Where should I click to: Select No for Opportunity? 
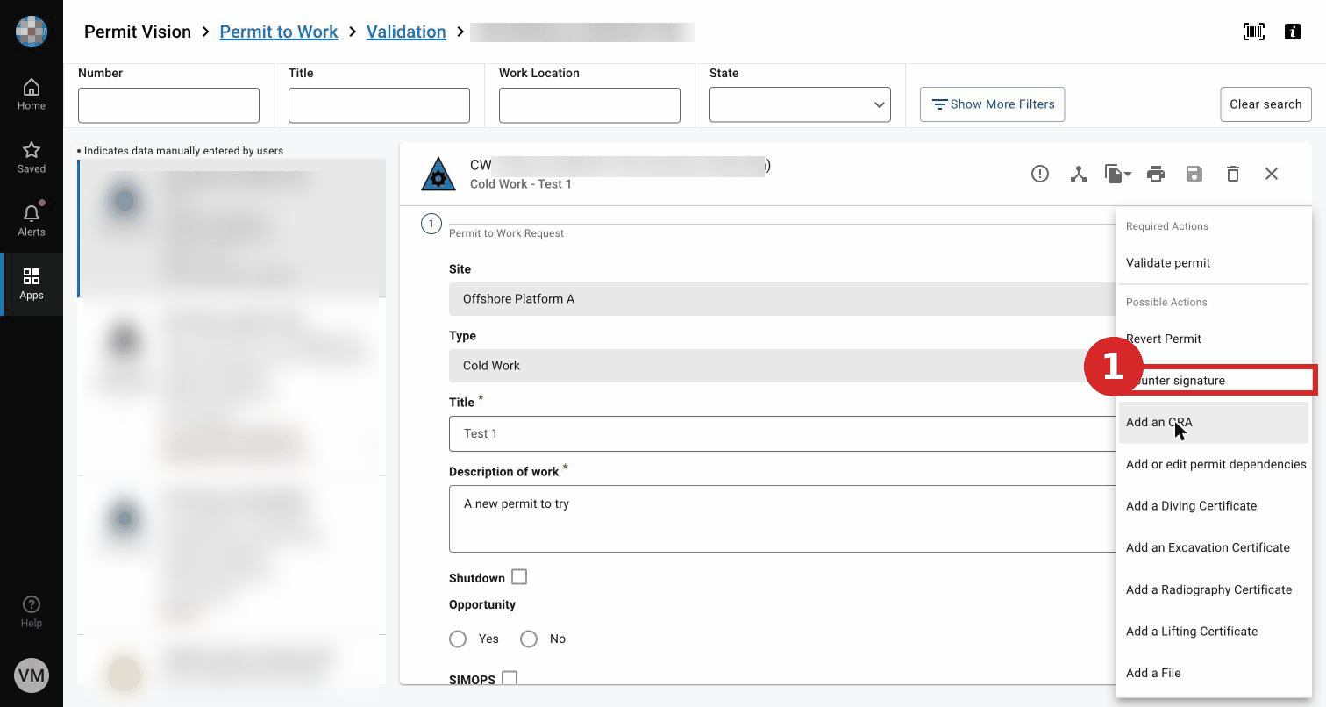(x=529, y=639)
